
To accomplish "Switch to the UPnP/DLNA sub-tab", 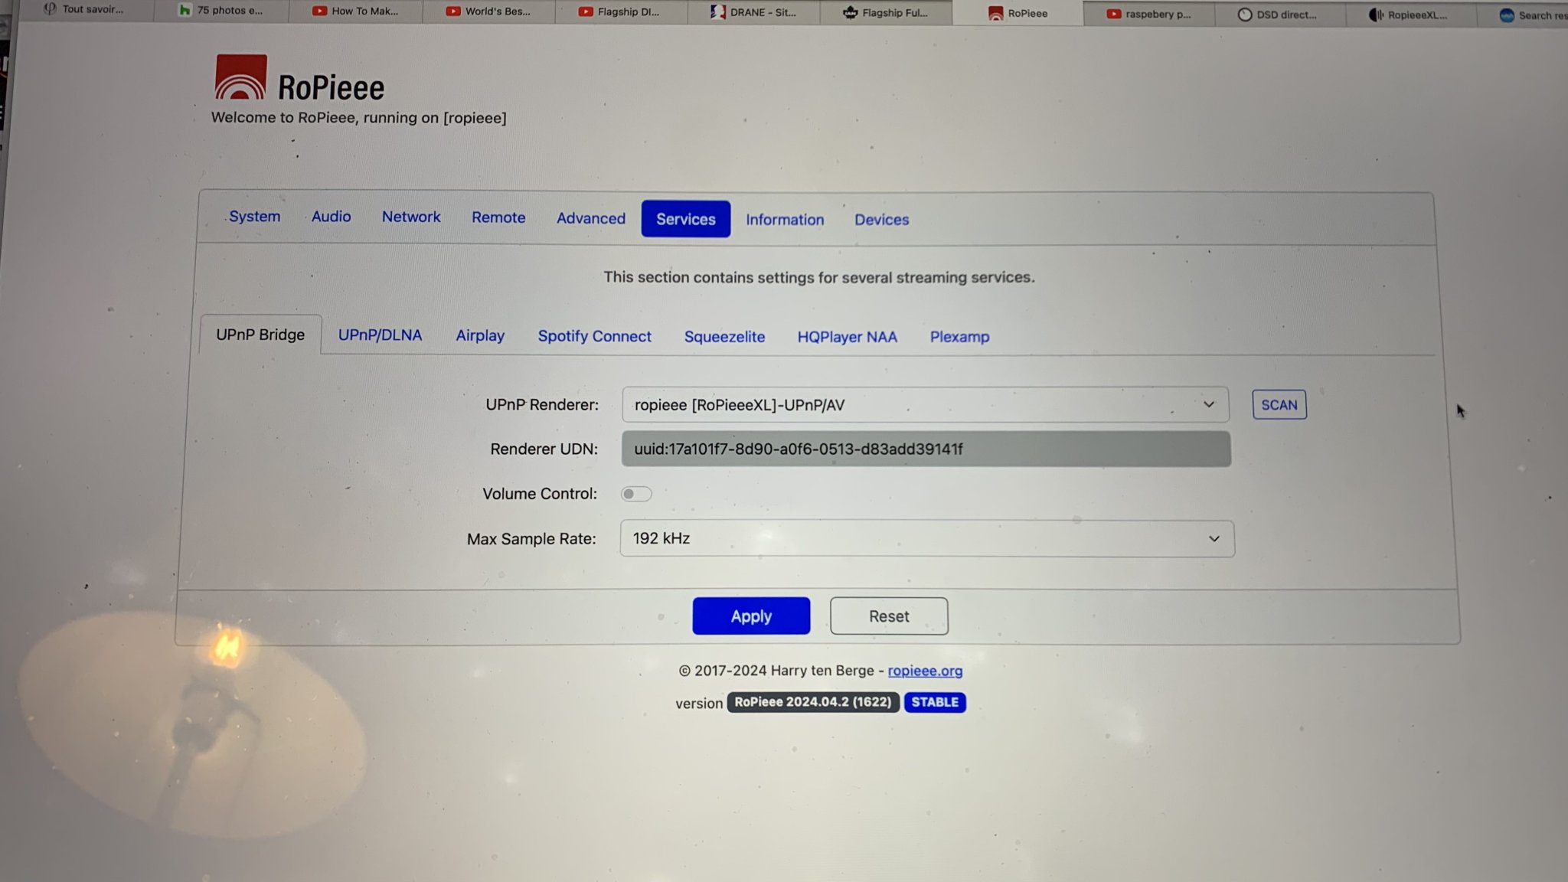I will 380,335.
